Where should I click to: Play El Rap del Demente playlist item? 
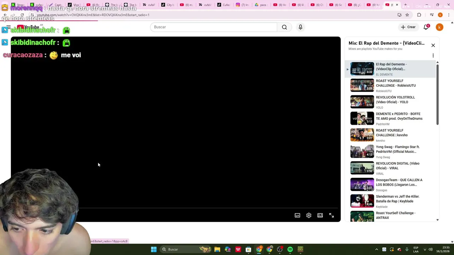click(390, 69)
